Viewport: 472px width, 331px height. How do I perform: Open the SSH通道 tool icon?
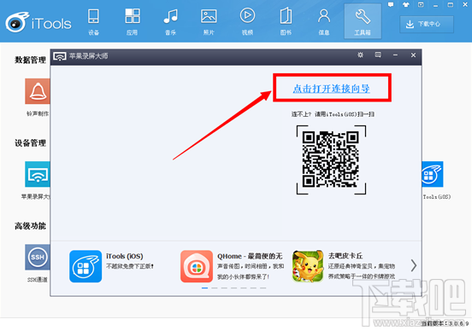38,257
